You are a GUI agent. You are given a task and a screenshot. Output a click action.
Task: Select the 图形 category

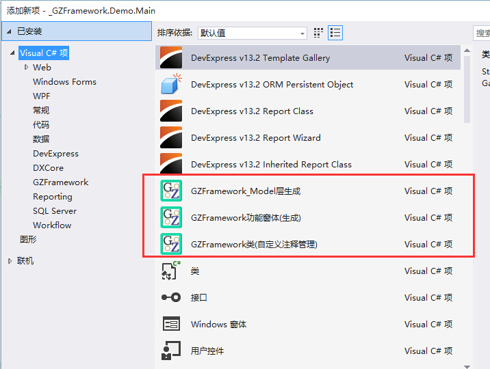click(x=28, y=240)
